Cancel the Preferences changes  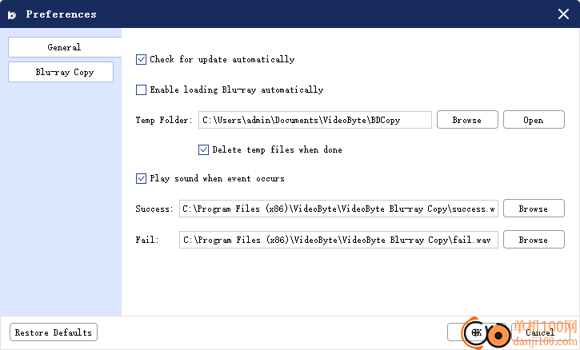pyautogui.click(x=541, y=332)
